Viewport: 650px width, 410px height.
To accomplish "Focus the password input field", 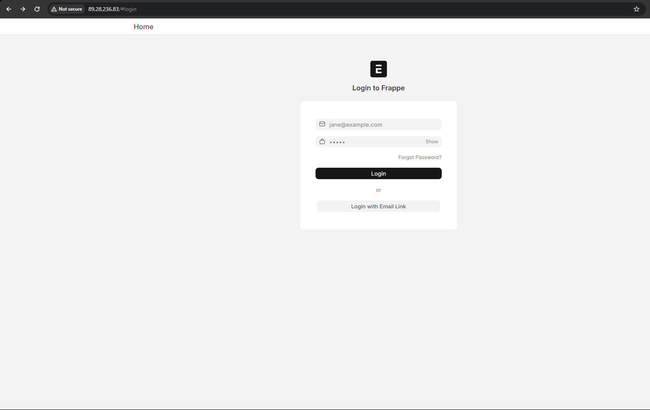I will pos(375,142).
